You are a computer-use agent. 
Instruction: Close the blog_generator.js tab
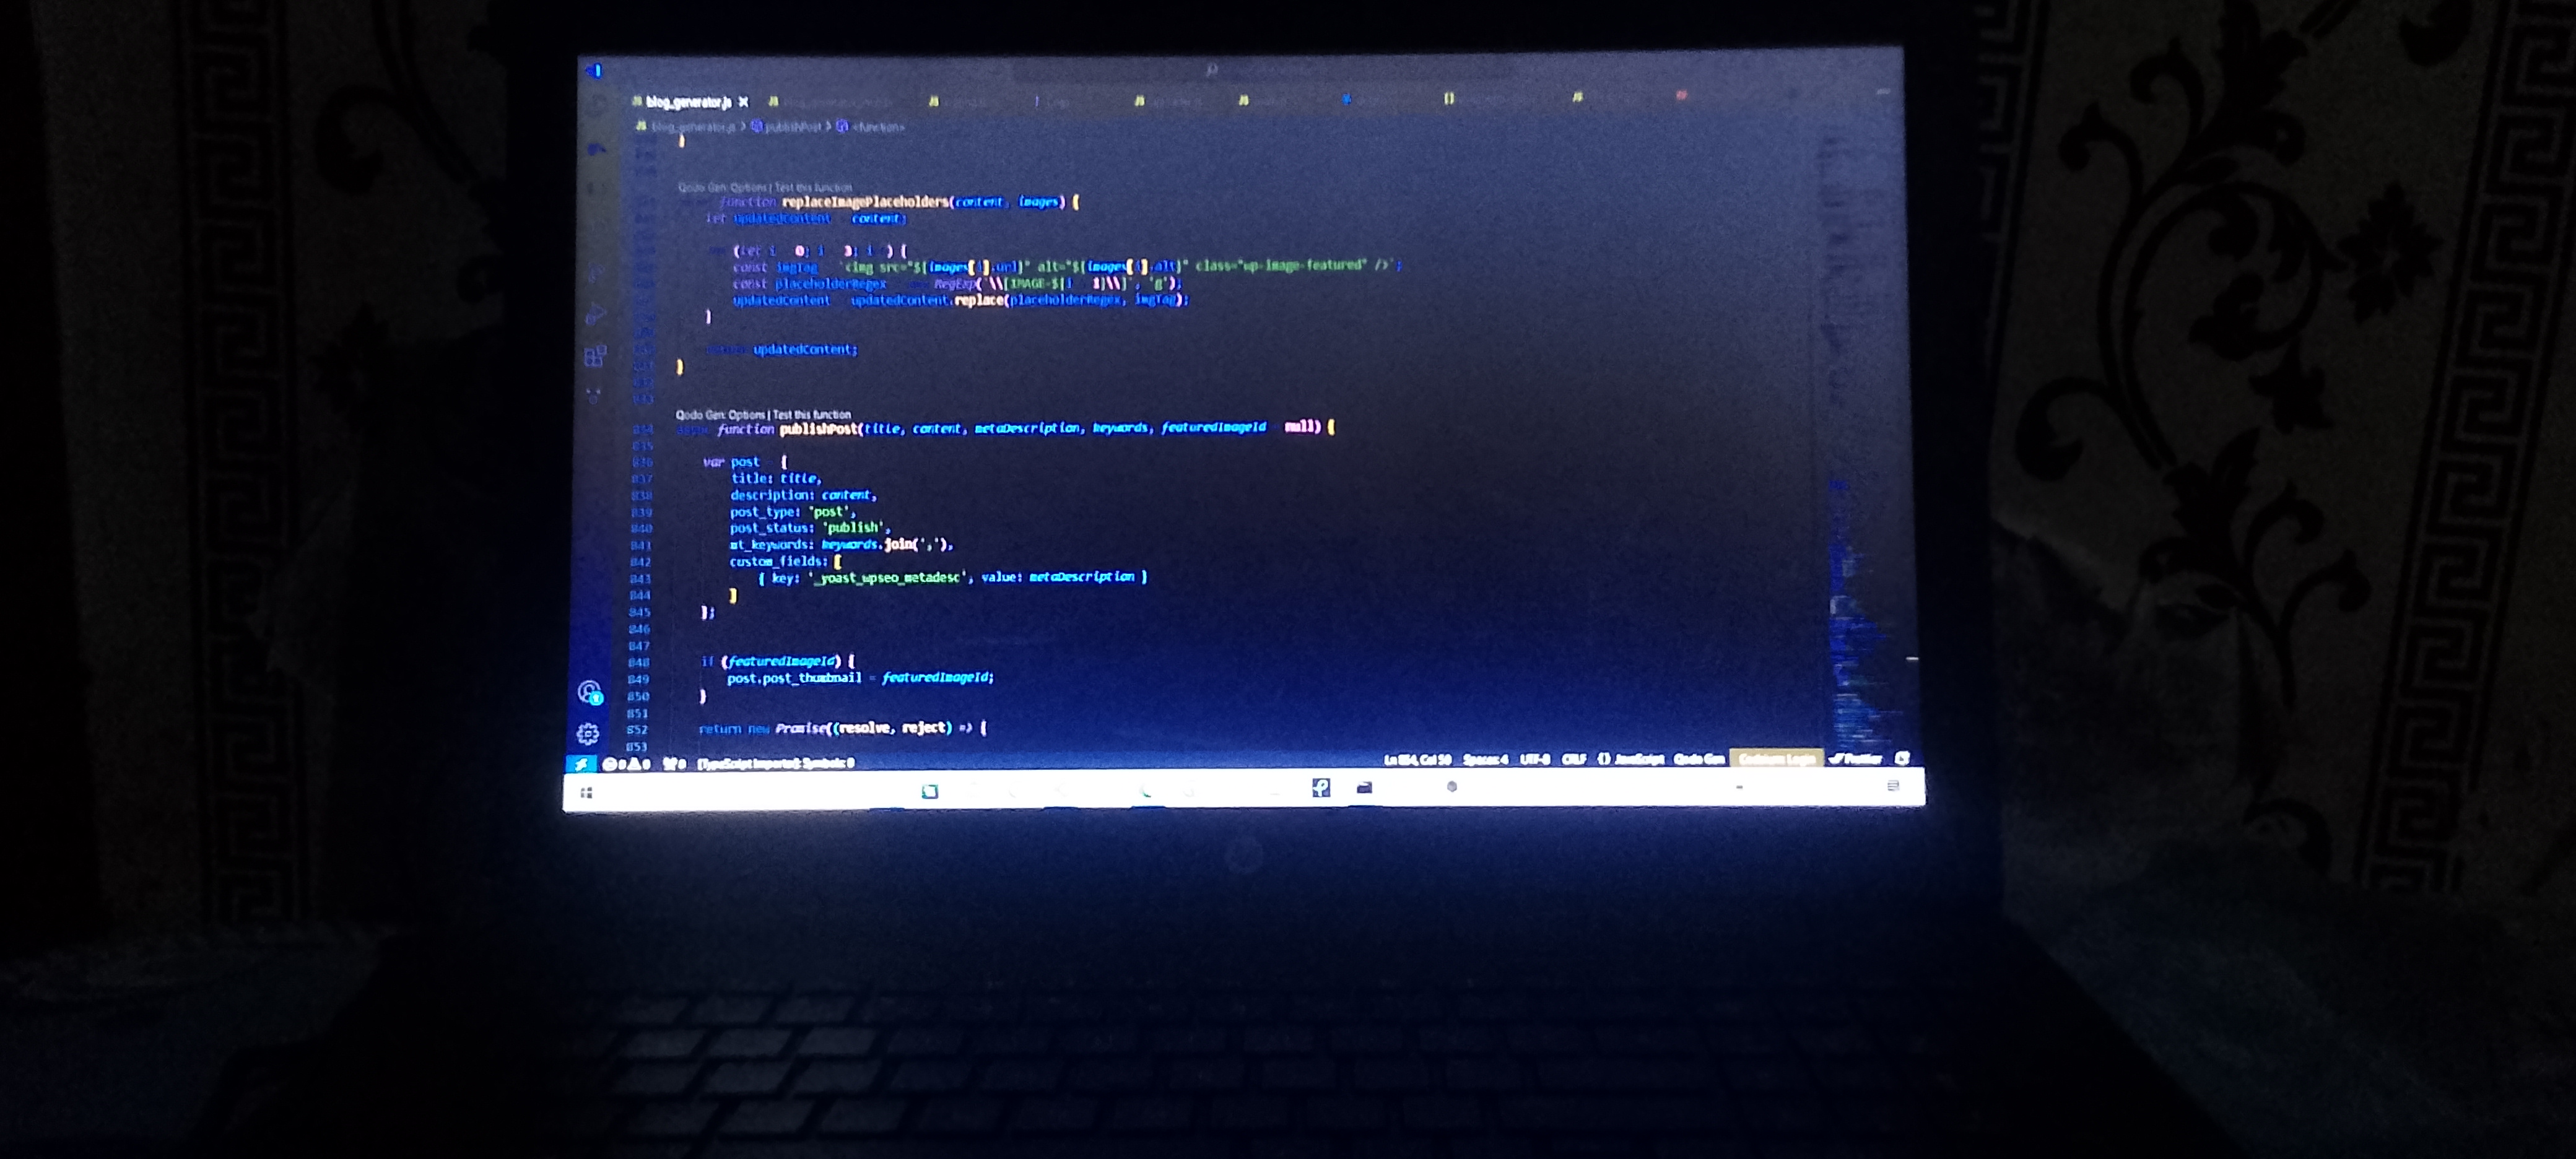click(743, 102)
